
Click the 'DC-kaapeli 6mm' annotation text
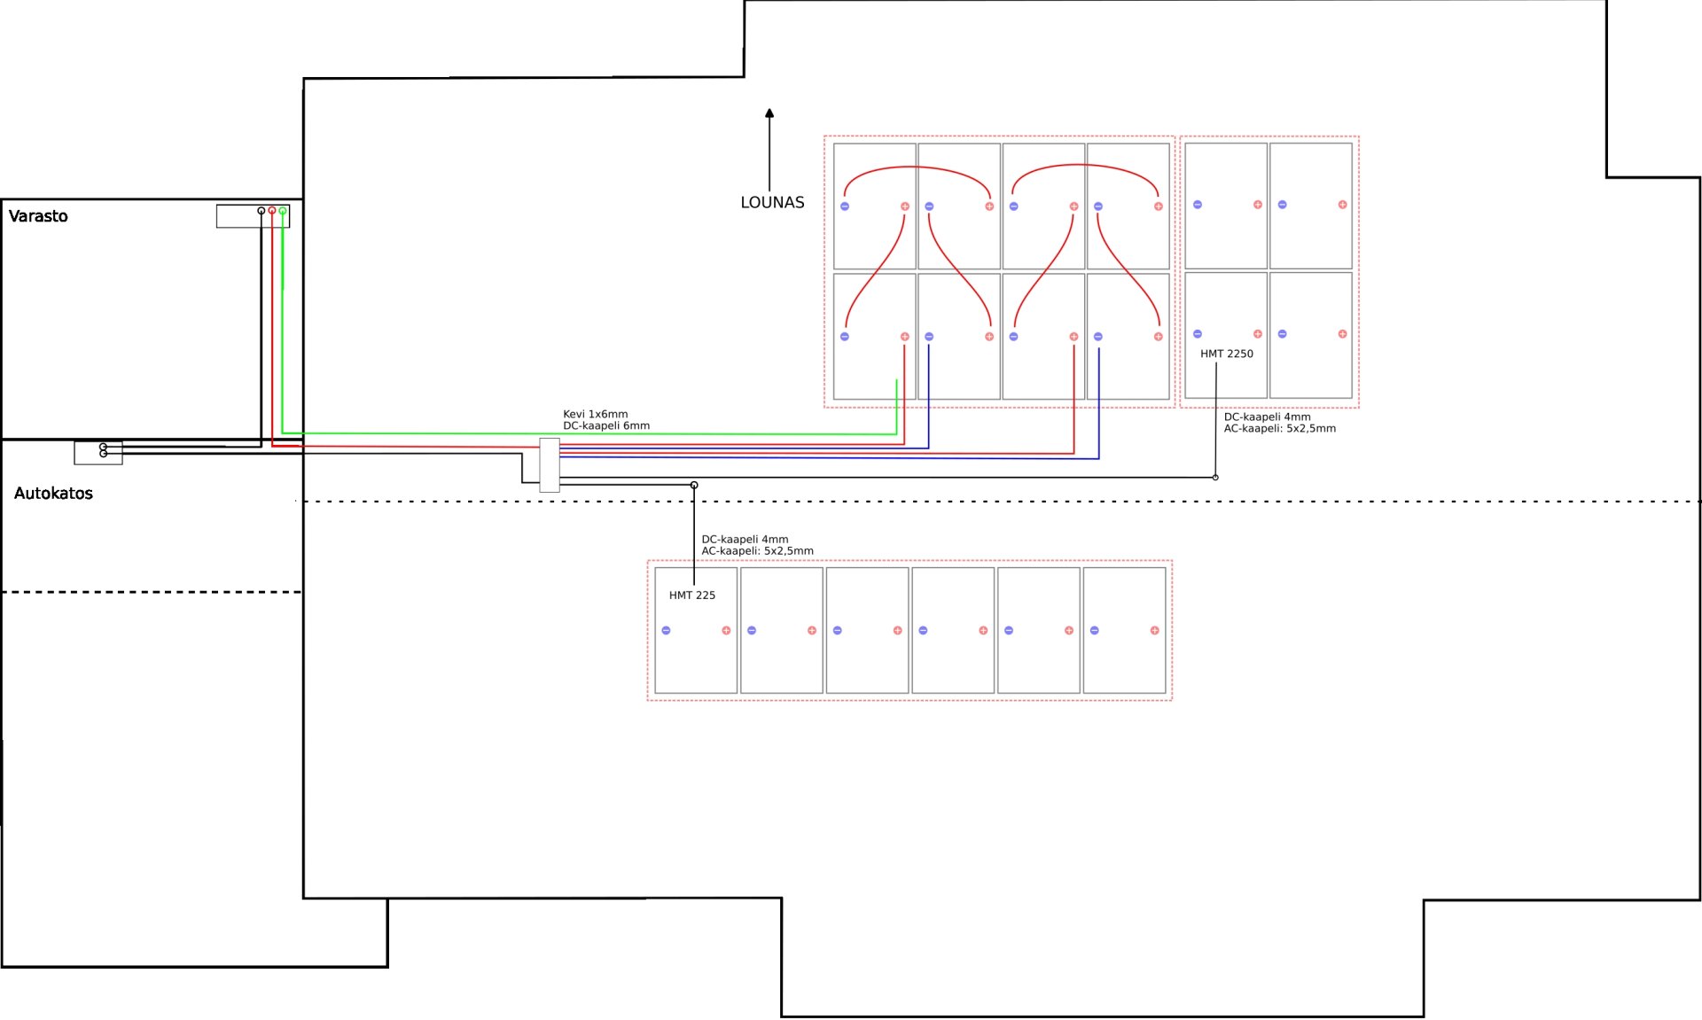pyautogui.click(x=606, y=425)
